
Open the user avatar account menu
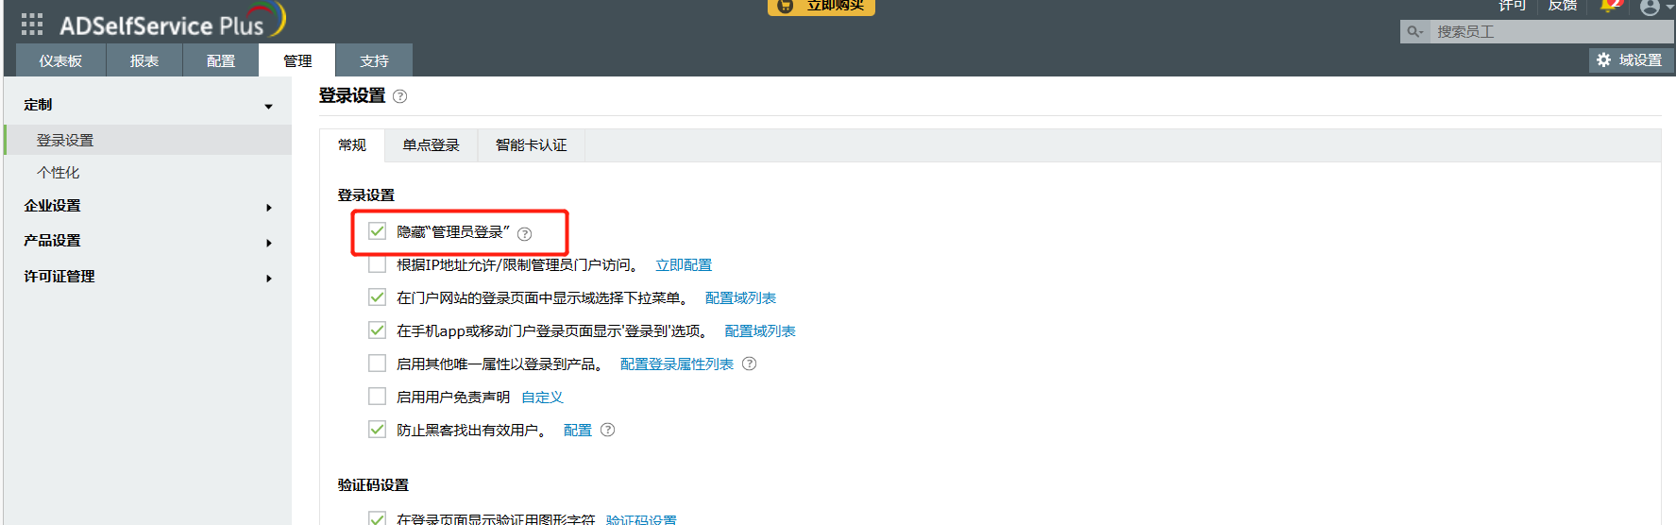pos(1650,8)
